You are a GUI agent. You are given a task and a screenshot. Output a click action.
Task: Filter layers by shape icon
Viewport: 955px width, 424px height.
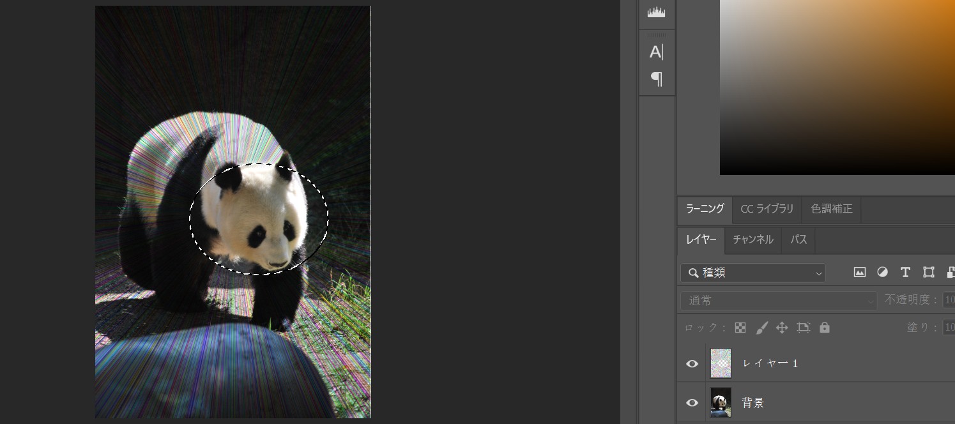[929, 273]
